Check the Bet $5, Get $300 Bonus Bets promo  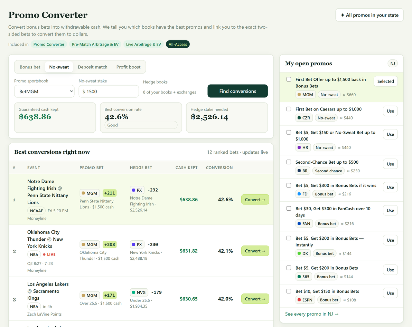[289, 185]
